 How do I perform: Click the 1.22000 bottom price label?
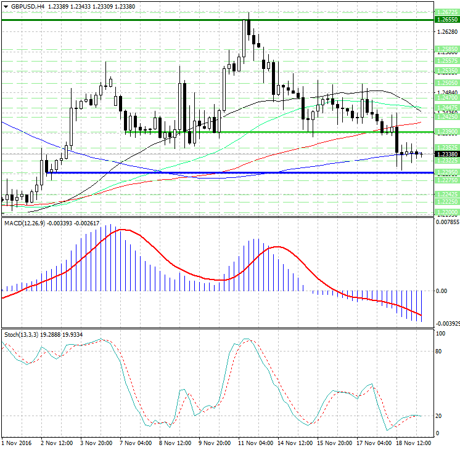point(446,211)
